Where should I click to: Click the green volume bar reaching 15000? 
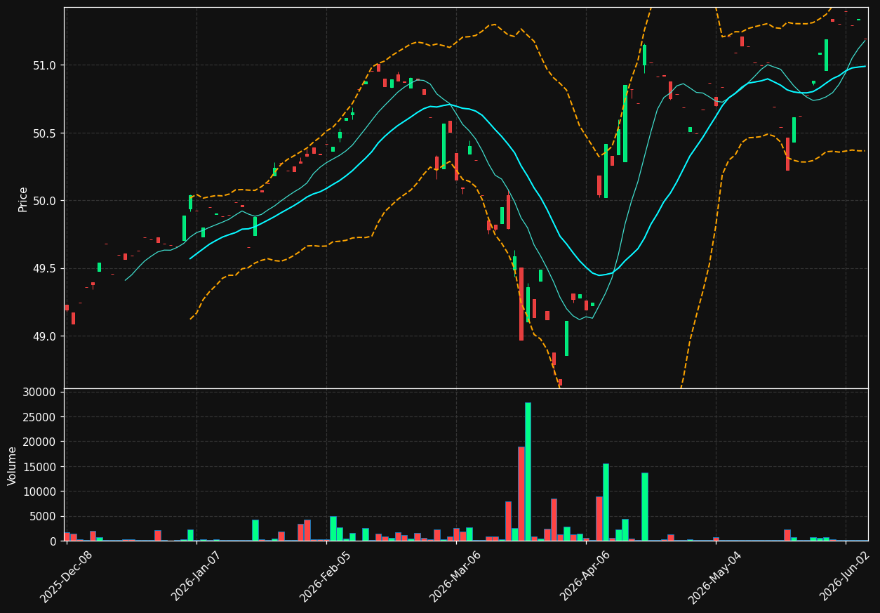606,502
